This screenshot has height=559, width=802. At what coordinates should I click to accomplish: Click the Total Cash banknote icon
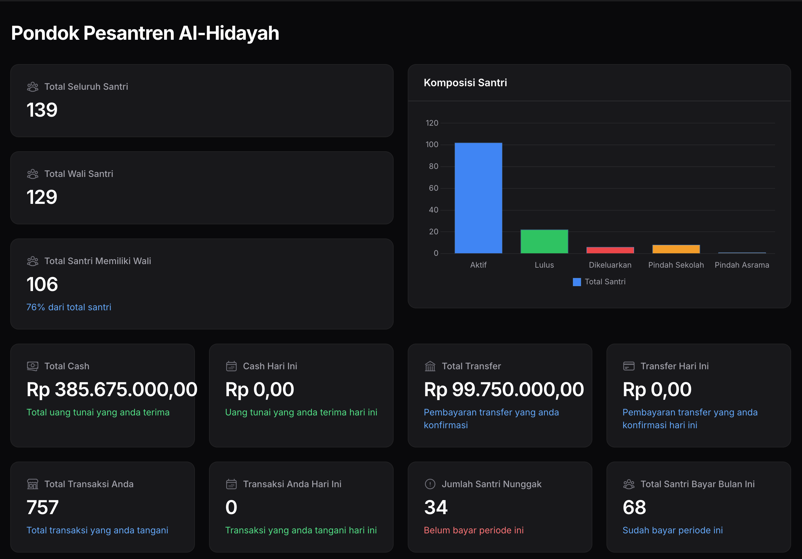(32, 366)
